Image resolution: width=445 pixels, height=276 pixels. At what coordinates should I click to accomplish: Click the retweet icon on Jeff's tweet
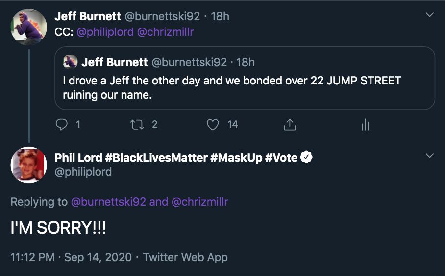coord(137,125)
